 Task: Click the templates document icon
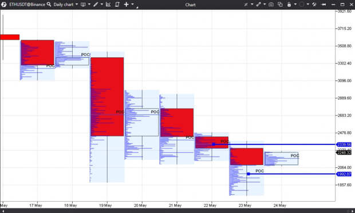(117, 5)
